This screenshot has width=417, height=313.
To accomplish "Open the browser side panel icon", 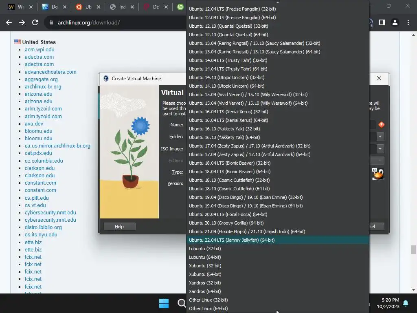I will coord(382,23).
